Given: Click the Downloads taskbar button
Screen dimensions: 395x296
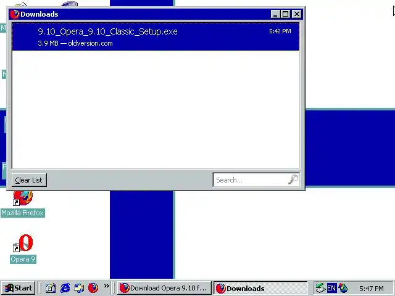Looking at the screenshot, I should click(x=260, y=288).
